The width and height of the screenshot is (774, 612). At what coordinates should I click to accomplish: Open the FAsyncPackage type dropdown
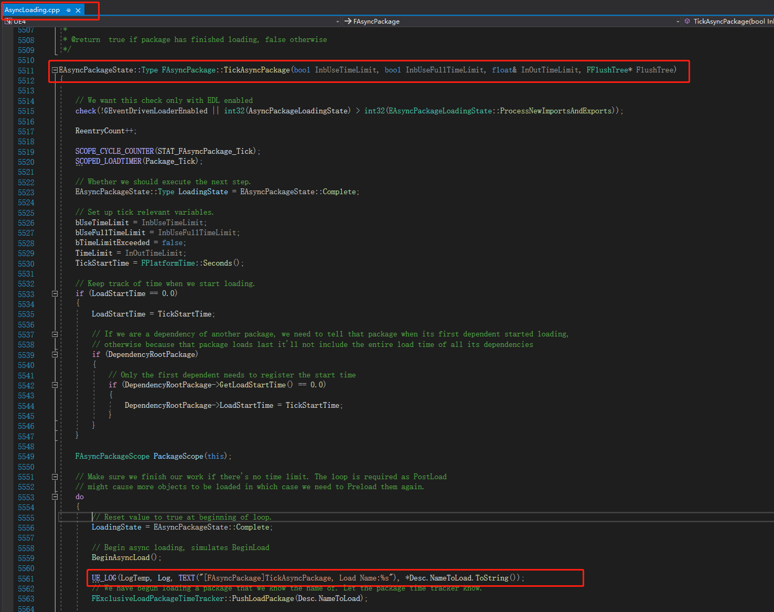tap(512, 22)
